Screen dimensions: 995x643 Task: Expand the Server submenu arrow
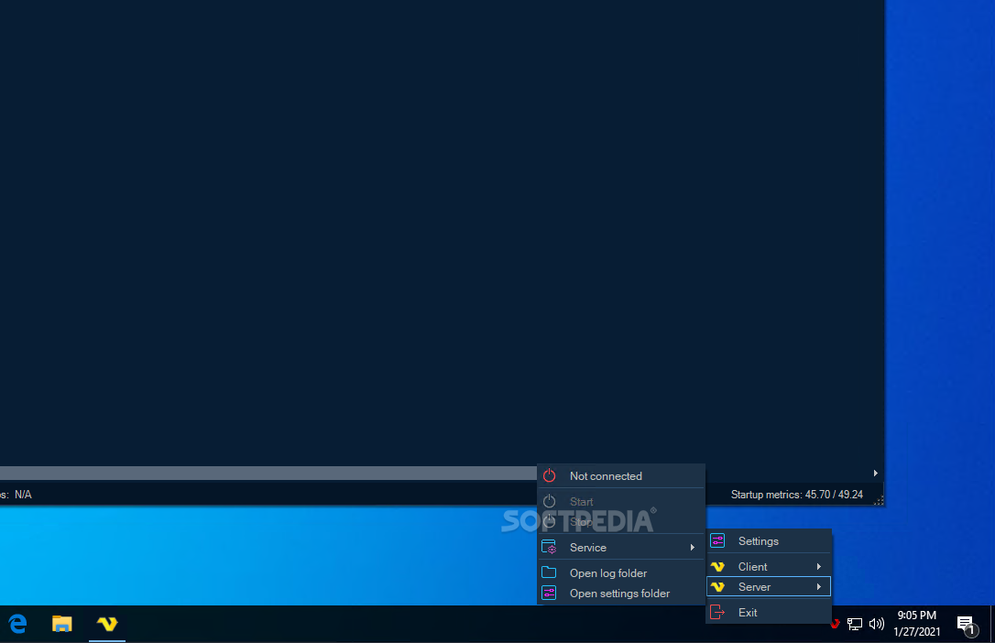[x=818, y=586]
